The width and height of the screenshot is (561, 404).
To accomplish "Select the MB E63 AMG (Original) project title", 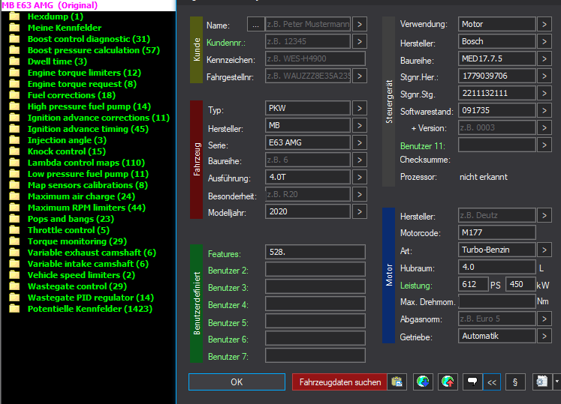I will (50, 5).
